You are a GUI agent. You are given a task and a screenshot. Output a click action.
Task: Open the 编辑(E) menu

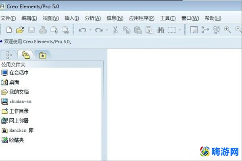(29, 19)
